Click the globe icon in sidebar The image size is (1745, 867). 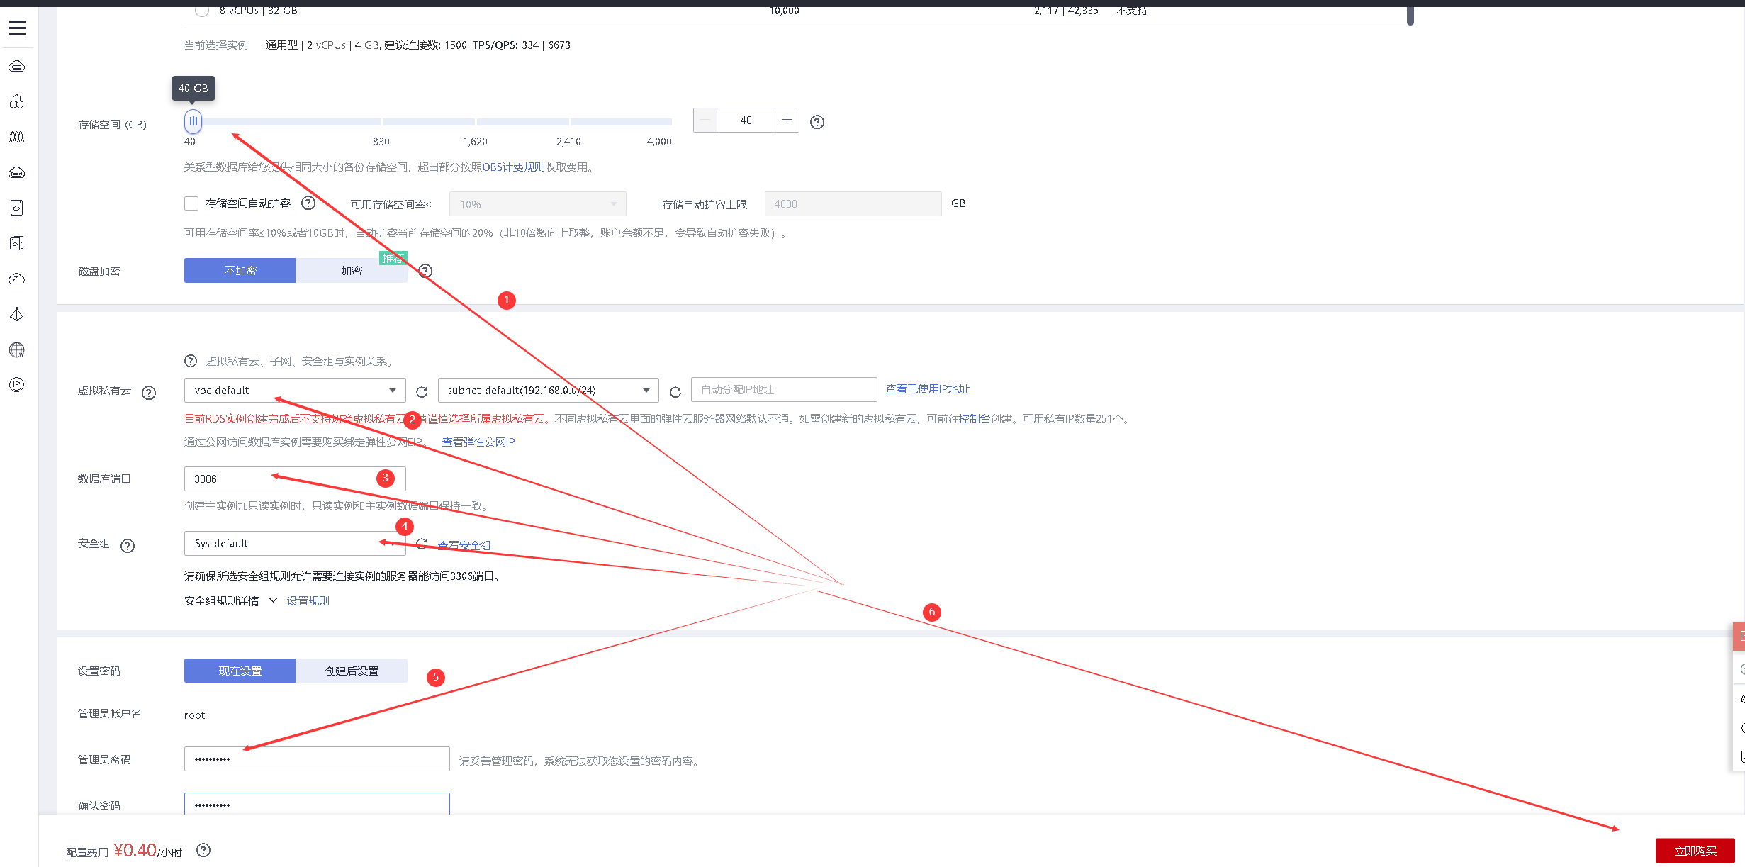point(17,349)
